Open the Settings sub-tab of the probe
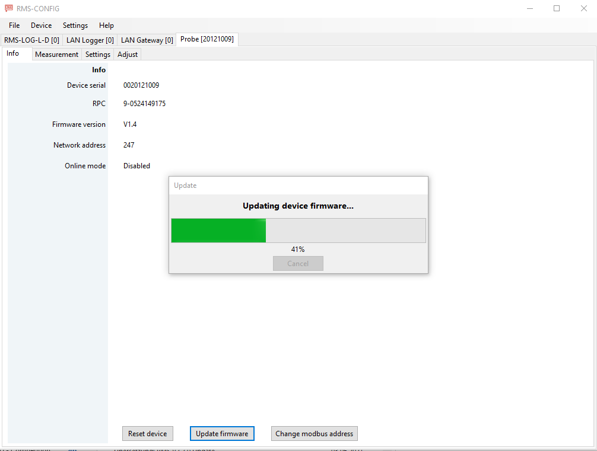597x451 pixels. [98, 55]
